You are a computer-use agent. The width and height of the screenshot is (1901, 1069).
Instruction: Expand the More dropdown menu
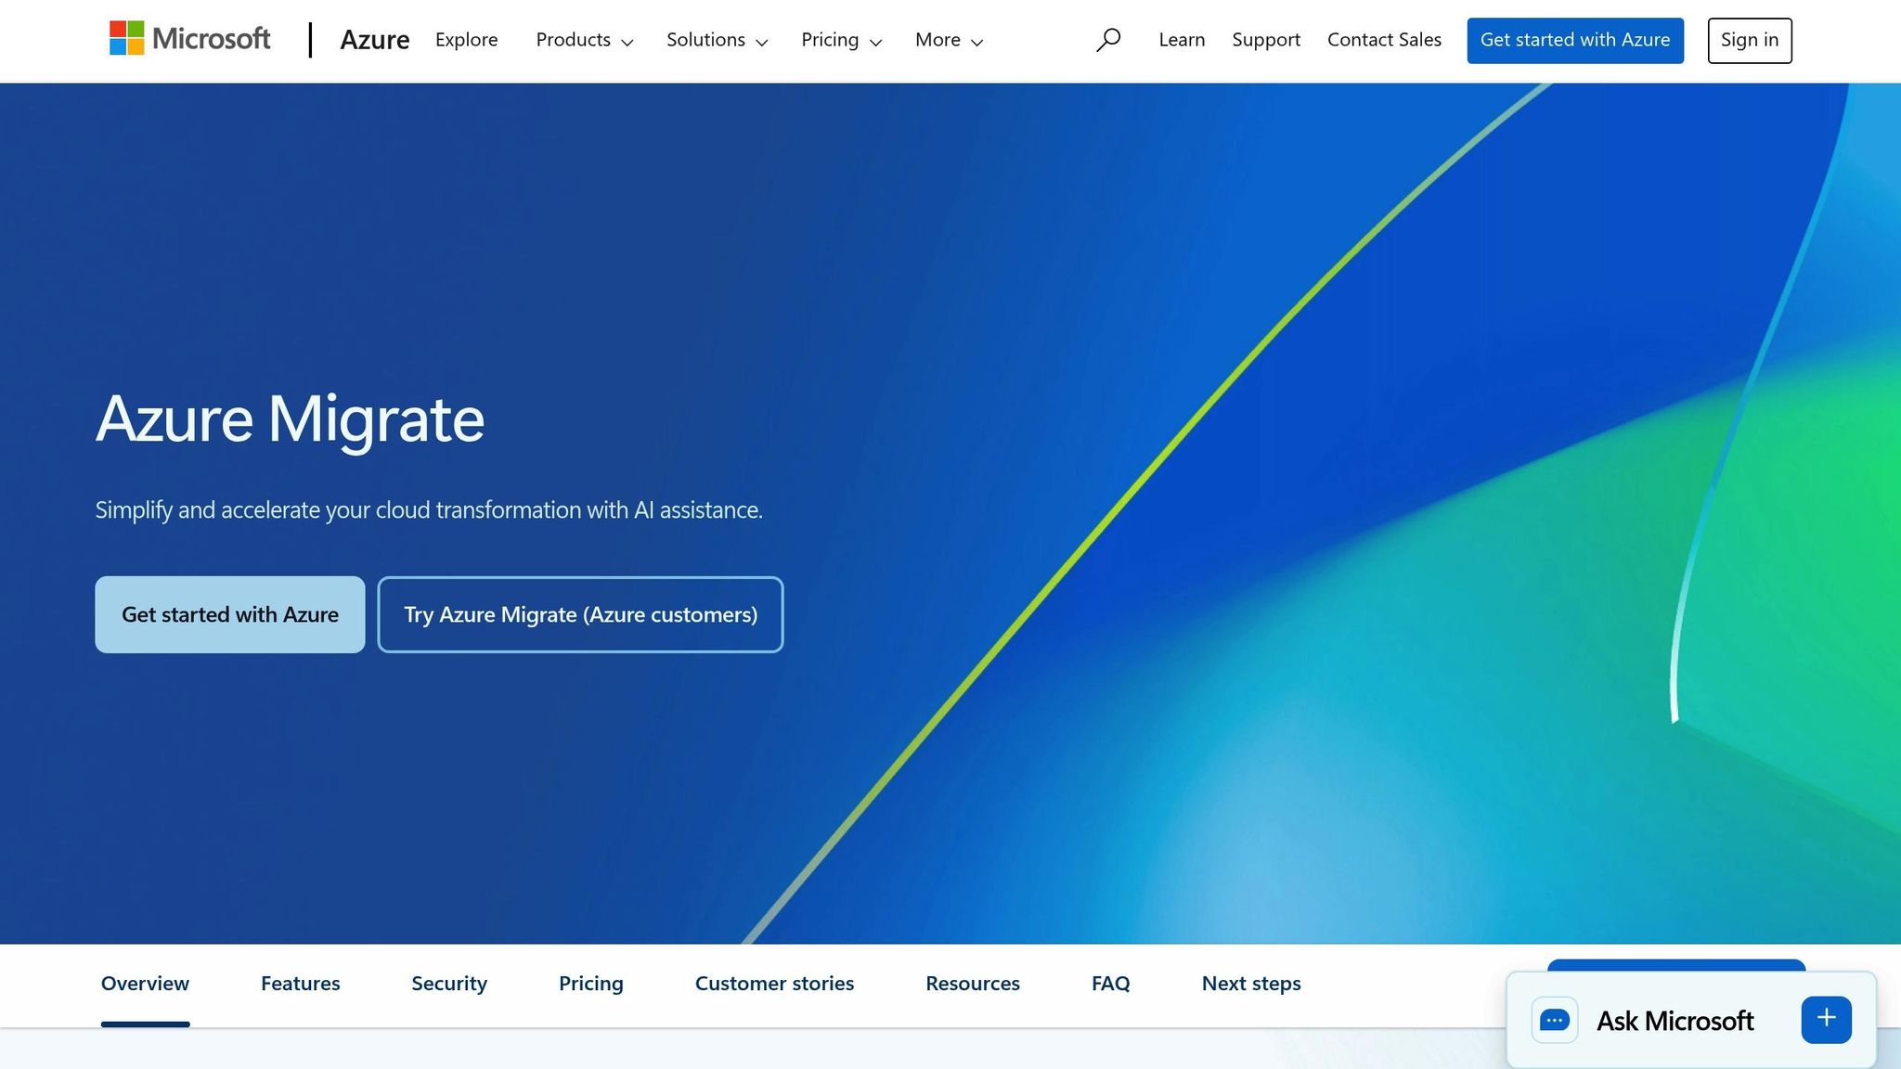[x=947, y=40]
